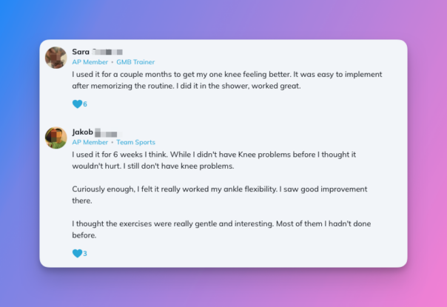447x307 pixels.
Task: View the 3 likes count on Jakob's comment
Action: [x=85, y=254]
